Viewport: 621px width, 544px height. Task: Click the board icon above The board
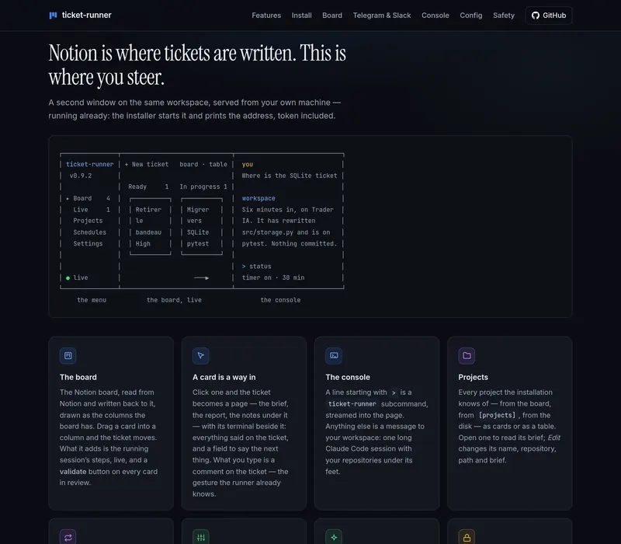pyautogui.click(x=68, y=356)
